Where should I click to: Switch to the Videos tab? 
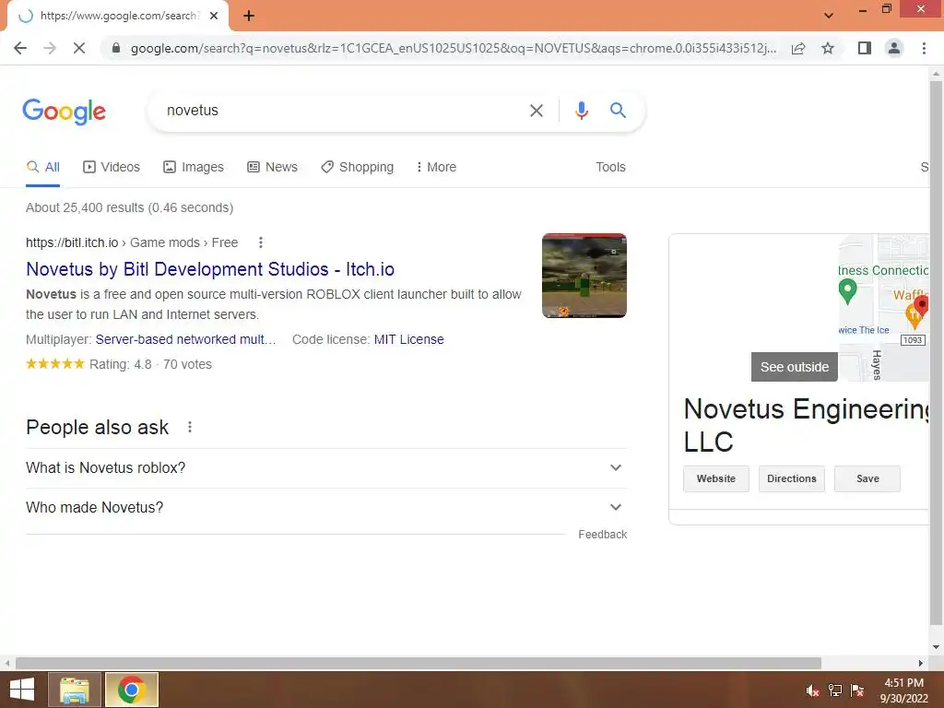[x=112, y=168]
